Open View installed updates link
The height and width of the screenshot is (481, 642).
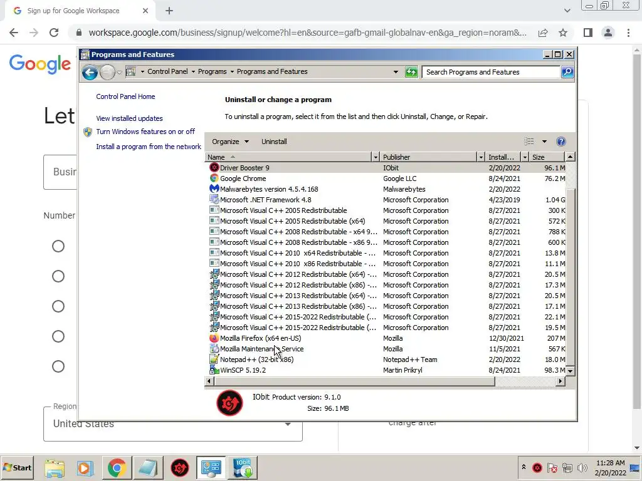pos(129,118)
